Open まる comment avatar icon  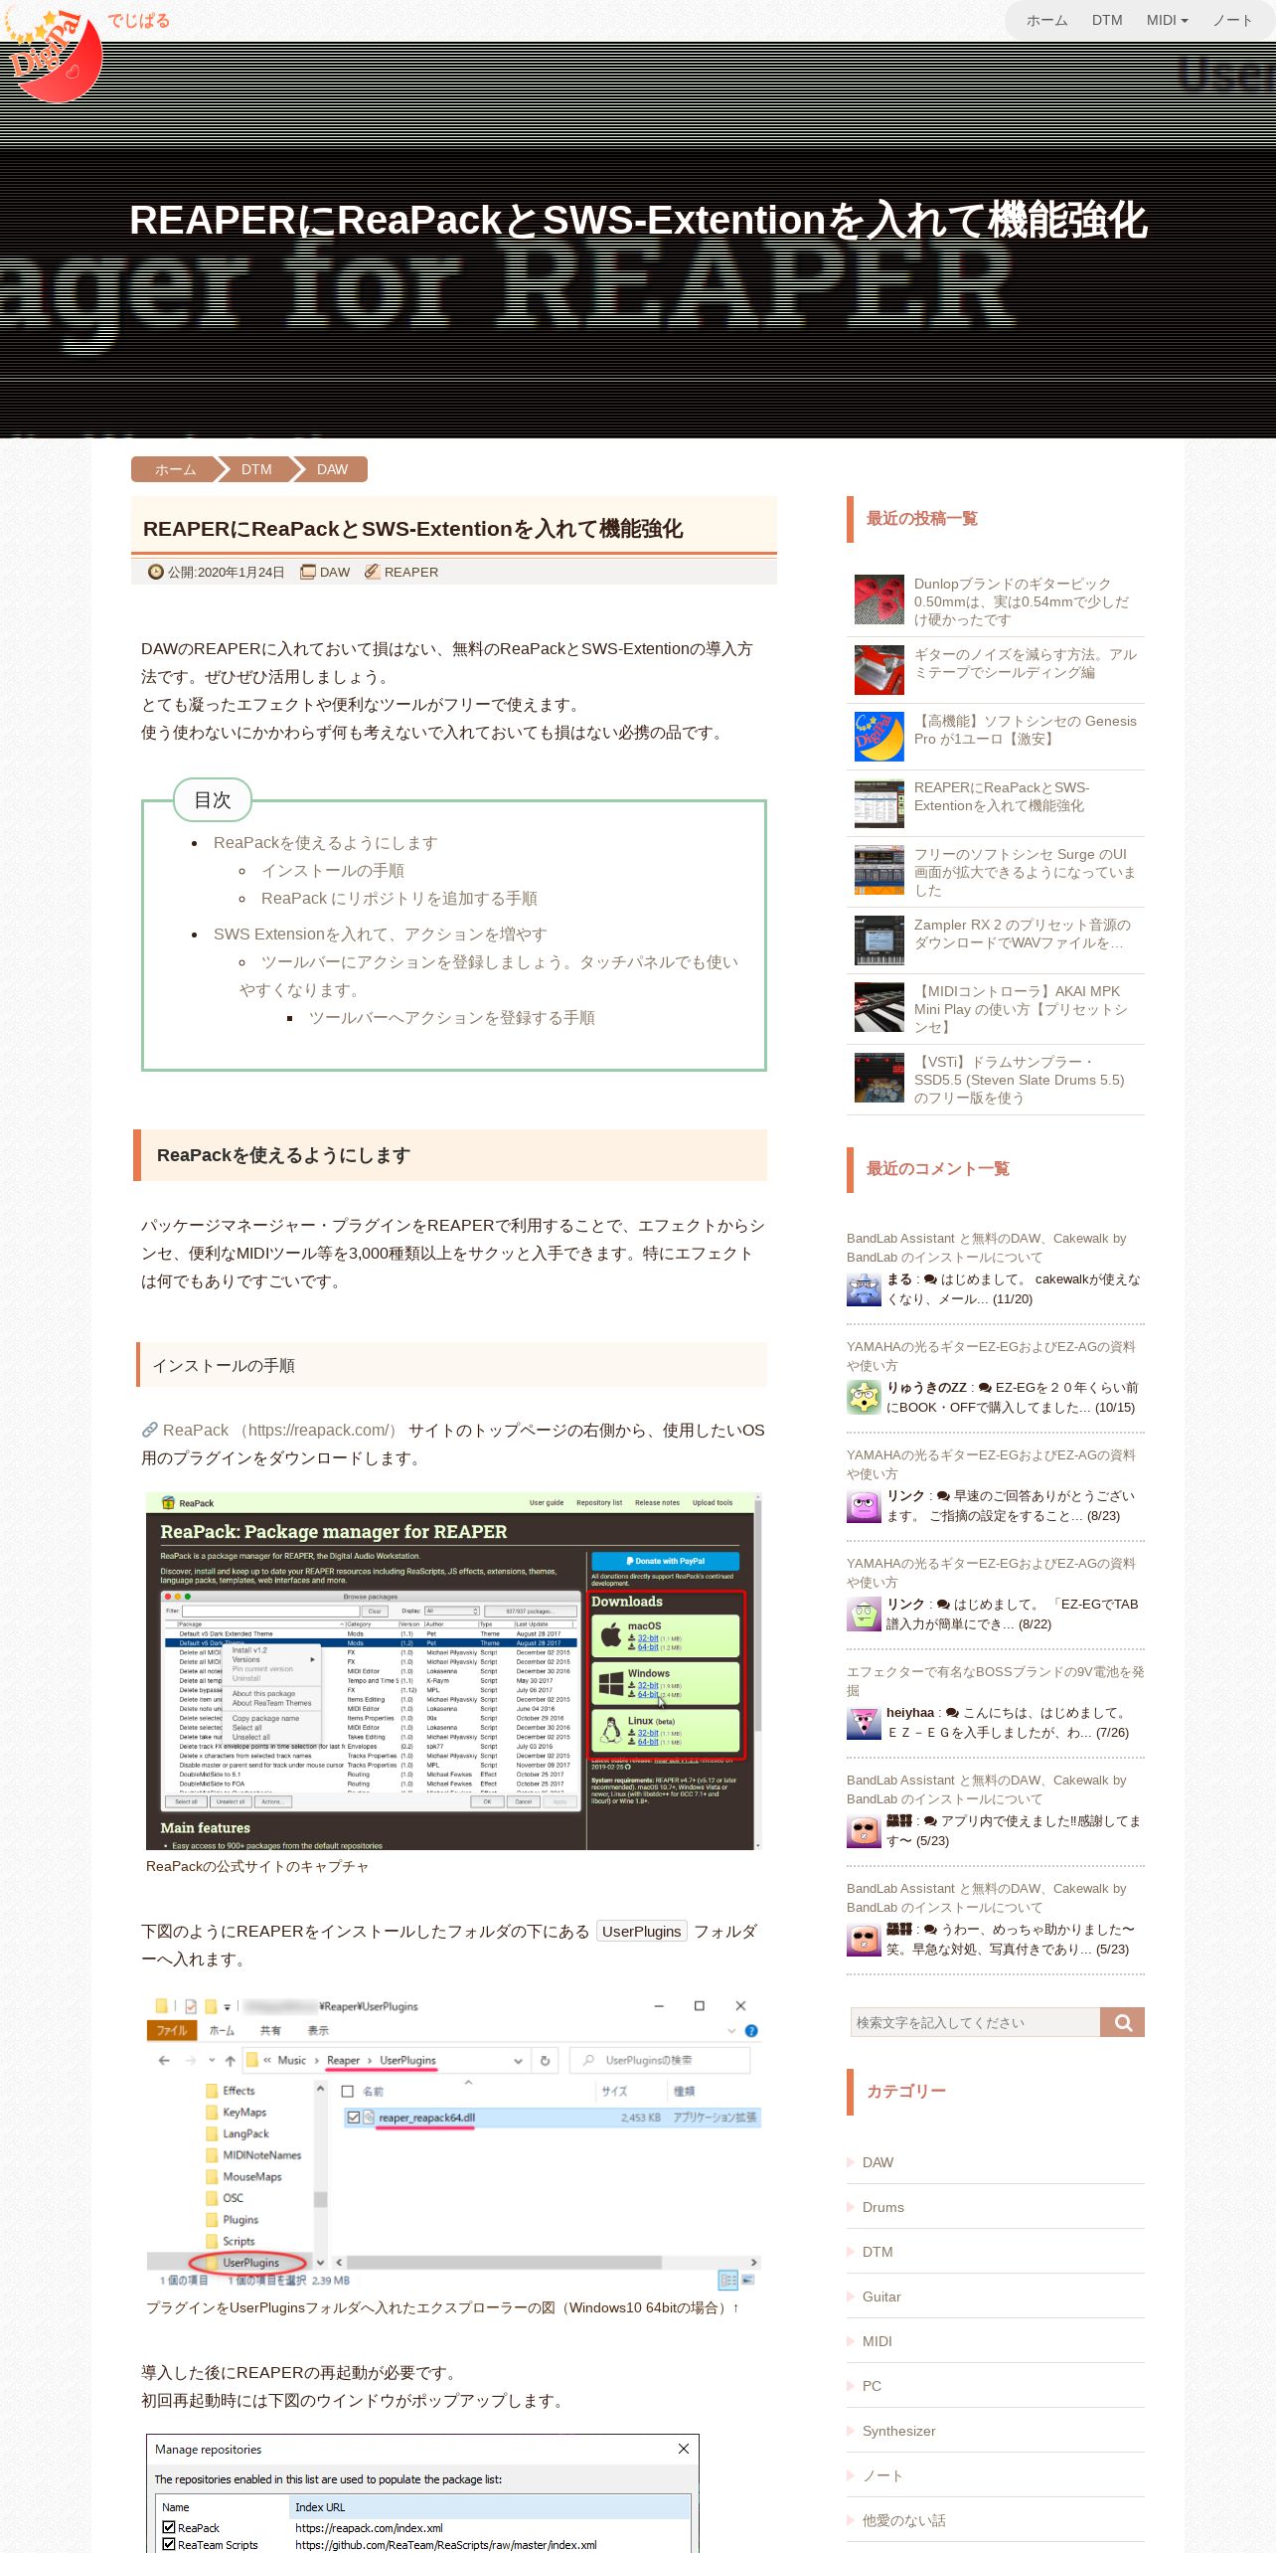864,1289
